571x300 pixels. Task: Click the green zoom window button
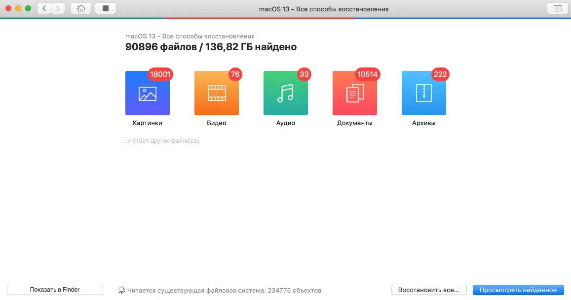tap(28, 8)
